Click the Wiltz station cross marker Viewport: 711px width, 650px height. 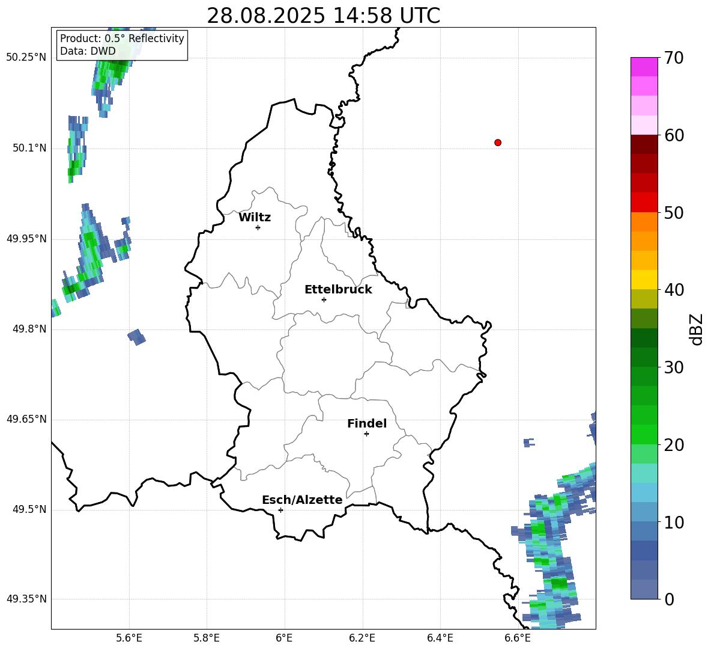pyautogui.click(x=258, y=227)
